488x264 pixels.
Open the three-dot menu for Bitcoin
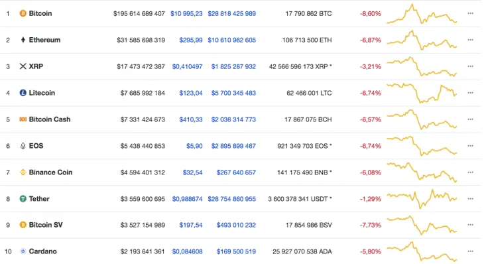click(470, 13)
